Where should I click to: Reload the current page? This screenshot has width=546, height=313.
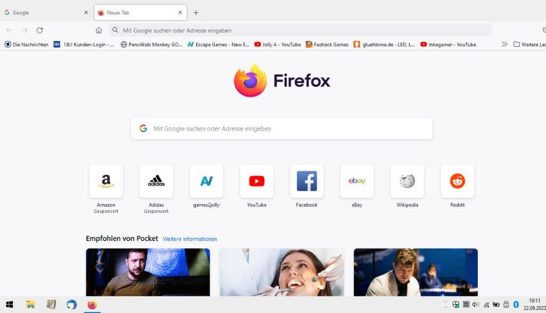pyautogui.click(x=39, y=30)
